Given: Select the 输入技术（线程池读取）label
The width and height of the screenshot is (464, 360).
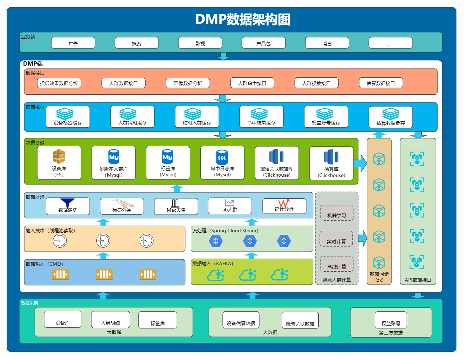Looking at the screenshot, I should [50, 231].
